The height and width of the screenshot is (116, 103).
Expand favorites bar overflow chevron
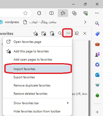click(85, 22)
